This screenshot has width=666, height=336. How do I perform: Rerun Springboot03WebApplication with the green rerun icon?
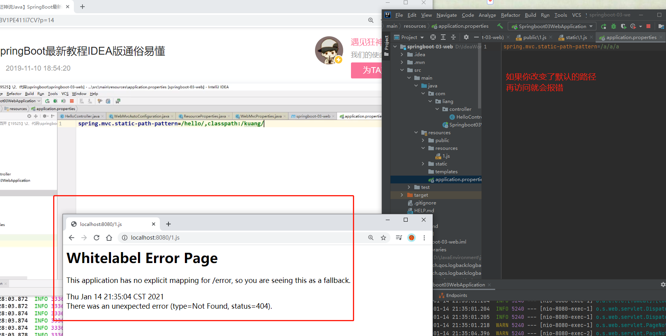[603, 26]
